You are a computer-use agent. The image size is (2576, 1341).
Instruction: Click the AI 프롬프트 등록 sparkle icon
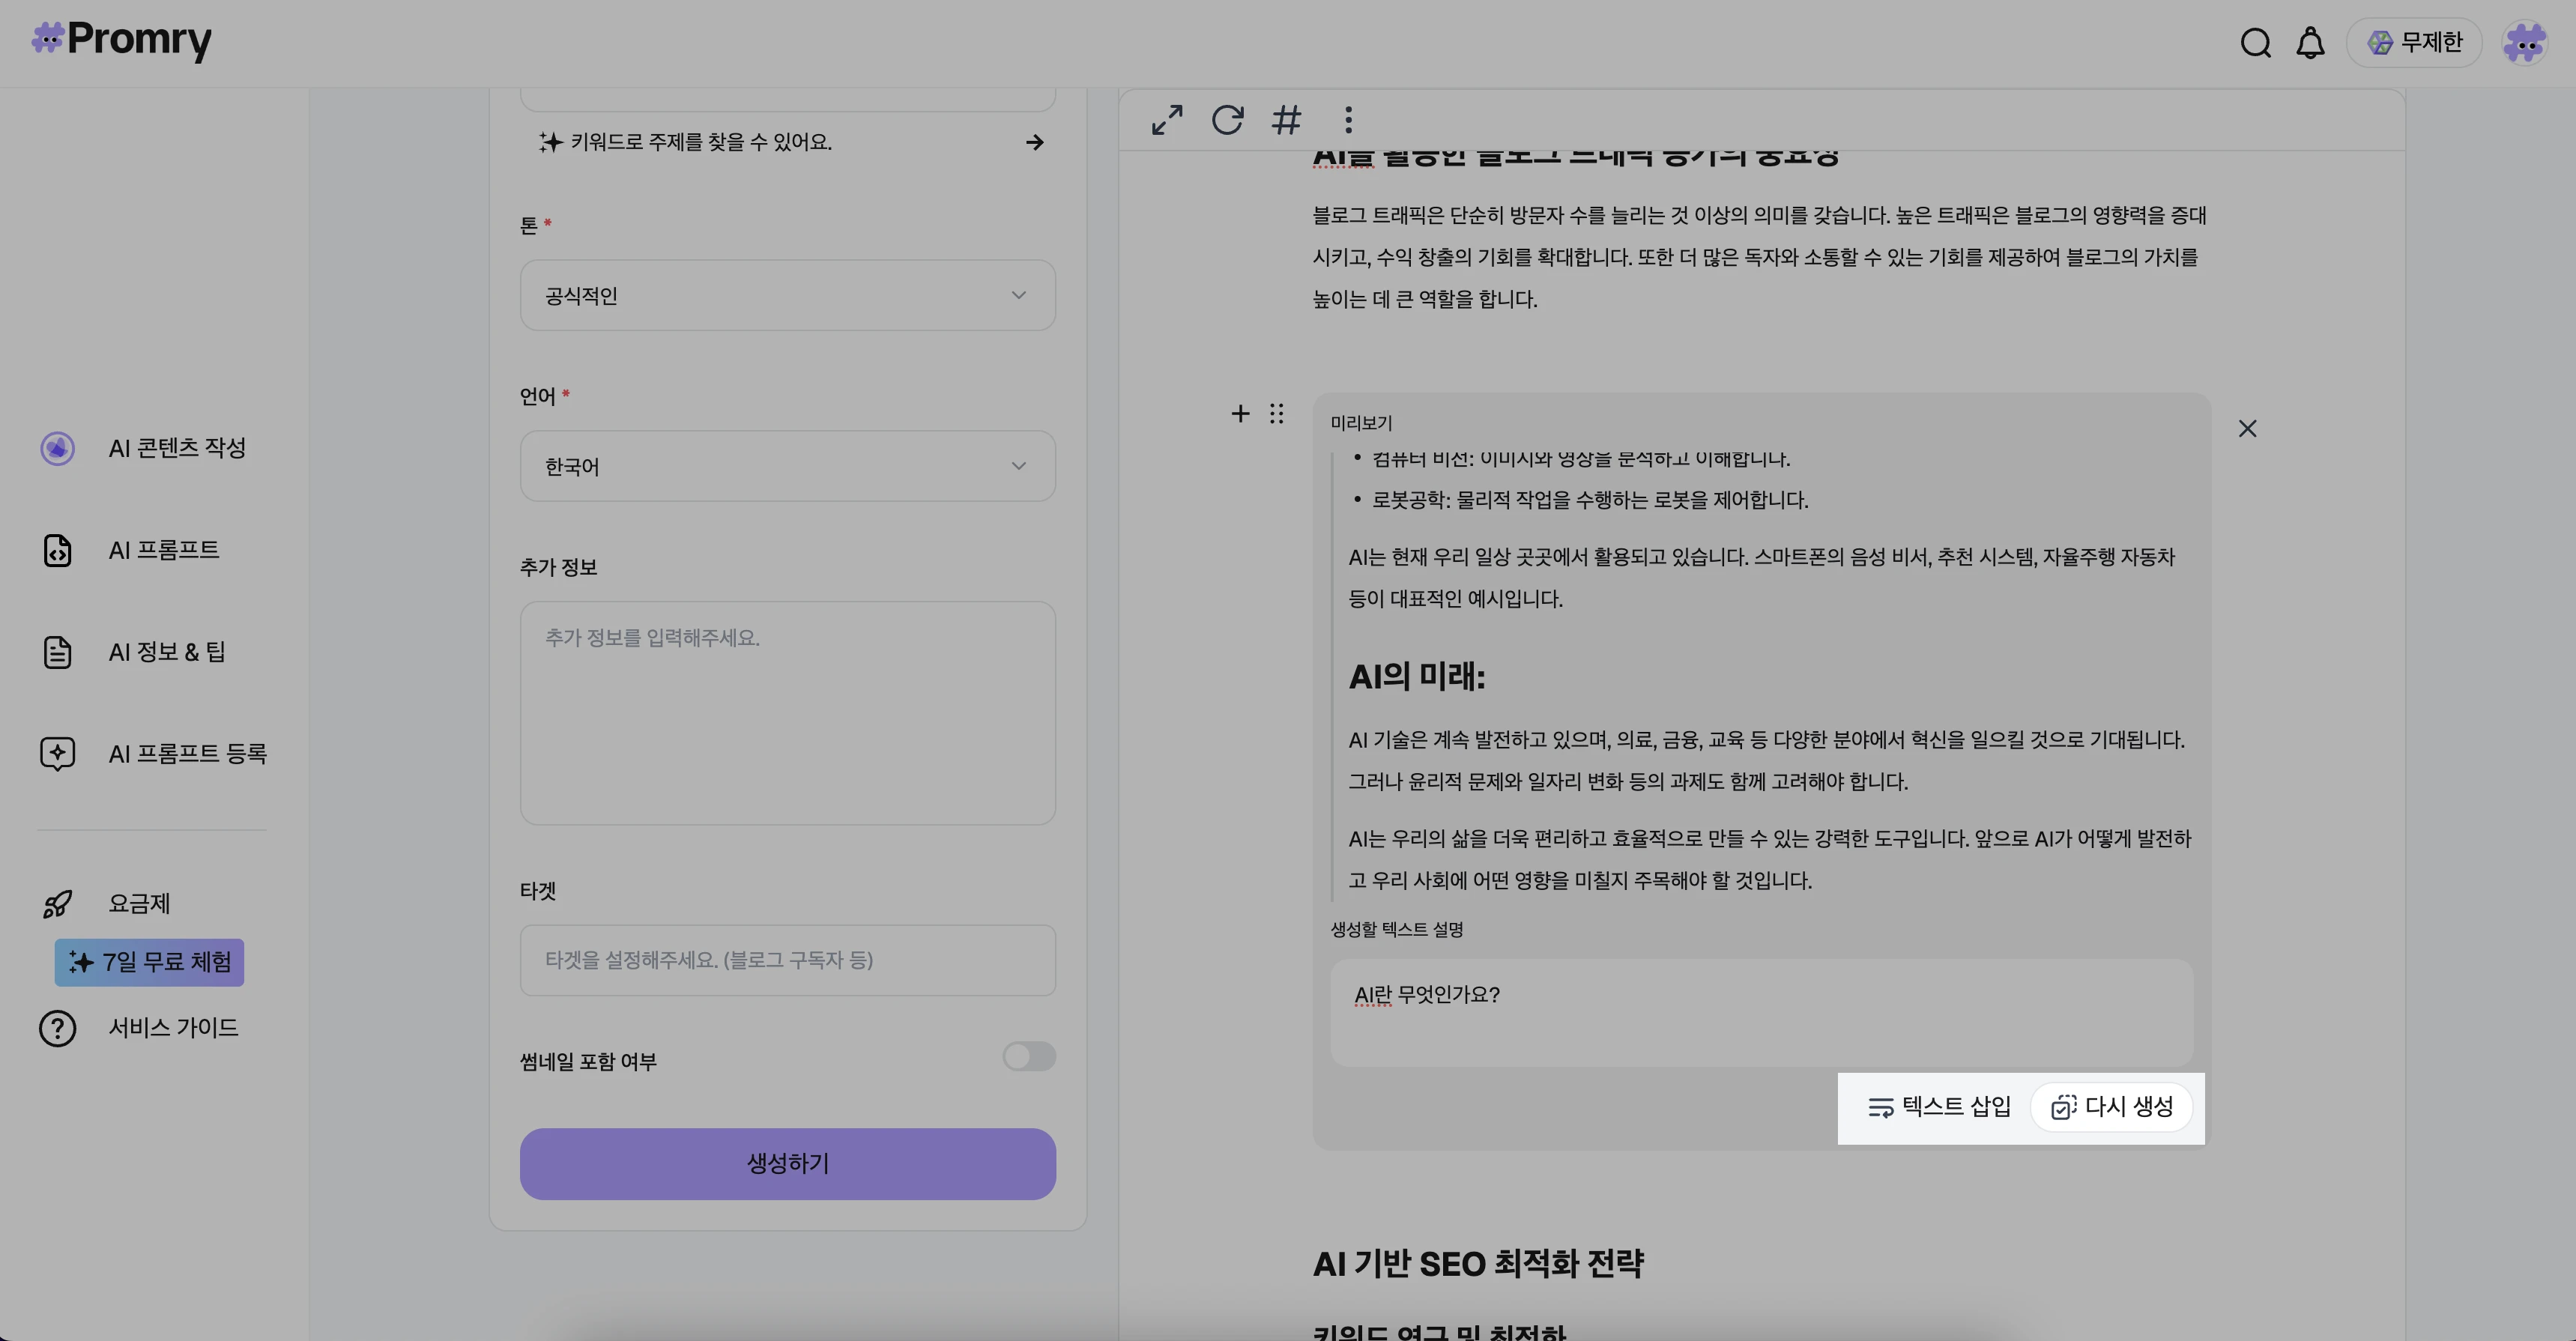point(58,754)
